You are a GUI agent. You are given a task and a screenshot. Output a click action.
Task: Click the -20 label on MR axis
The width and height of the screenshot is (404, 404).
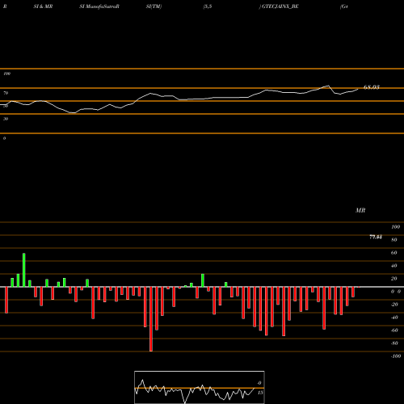click(394, 305)
